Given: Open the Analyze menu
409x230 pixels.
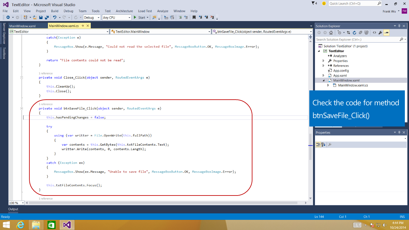Looking at the screenshot, I should [163, 11].
